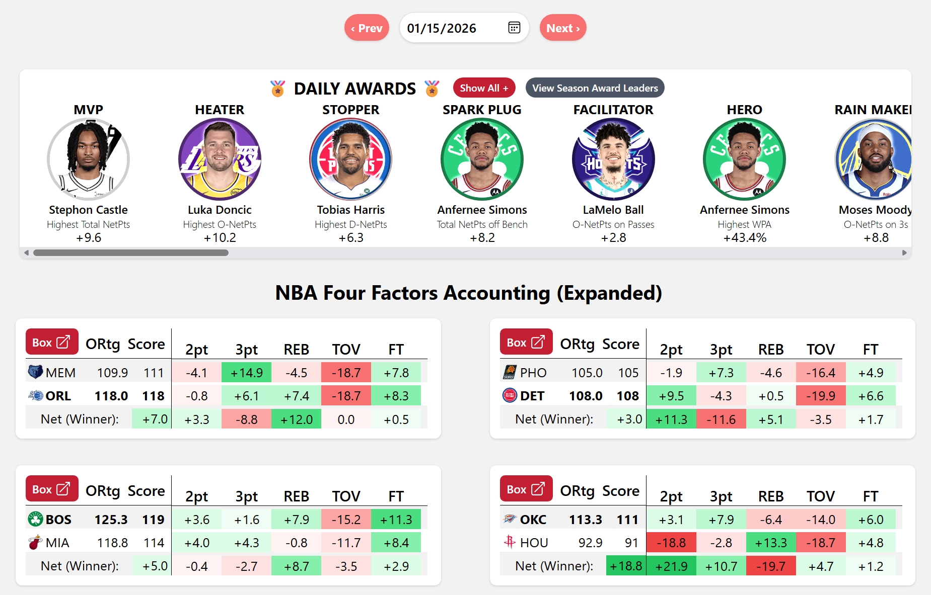Click MEM 3pt cell +14.9

[x=246, y=373]
